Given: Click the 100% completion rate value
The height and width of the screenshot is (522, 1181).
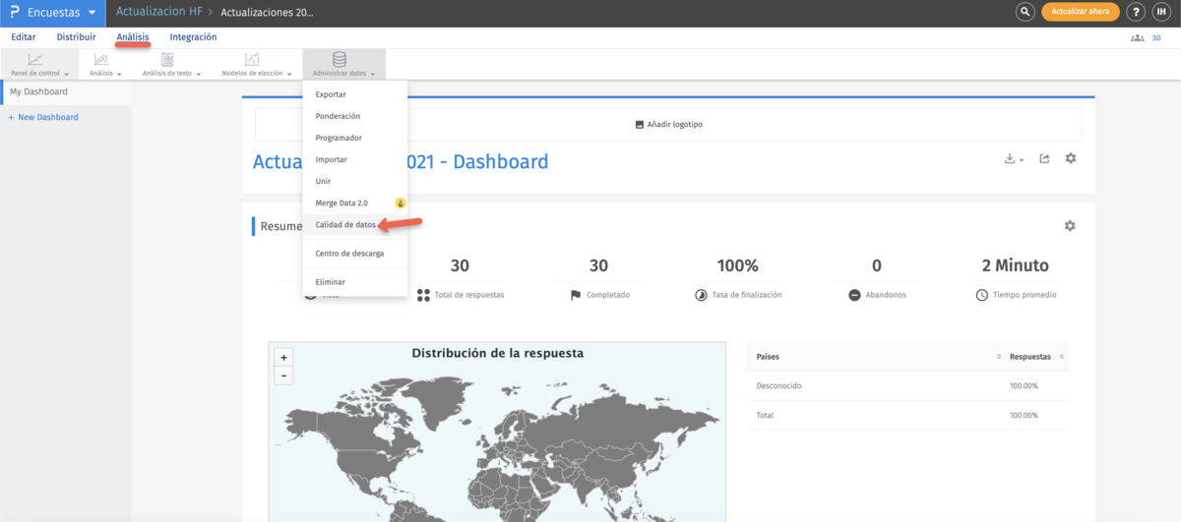Looking at the screenshot, I should click(737, 265).
